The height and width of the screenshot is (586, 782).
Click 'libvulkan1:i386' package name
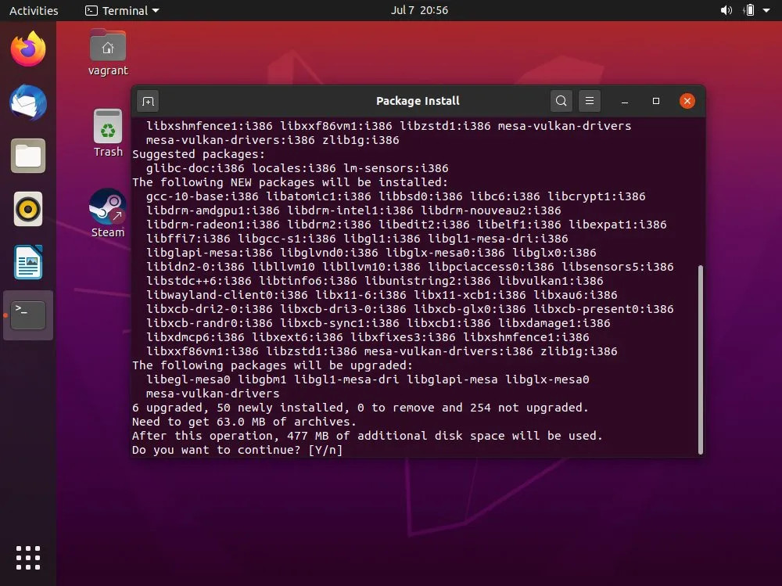coord(551,281)
